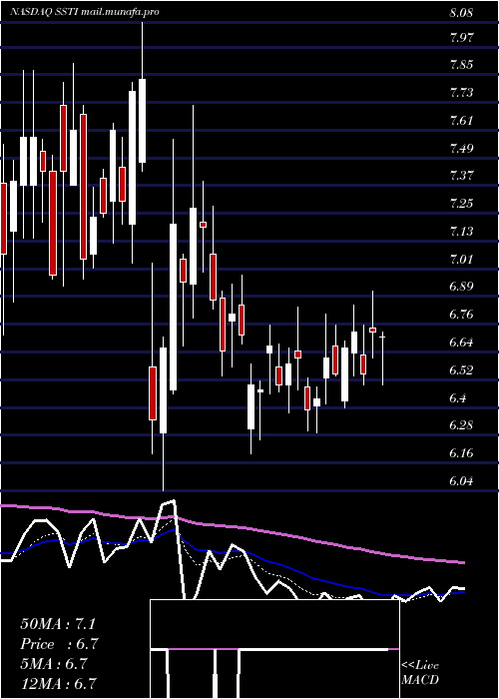Select the 7.25 price axis label
The width and height of the screenshot is (499, 699).
(461, 204)
